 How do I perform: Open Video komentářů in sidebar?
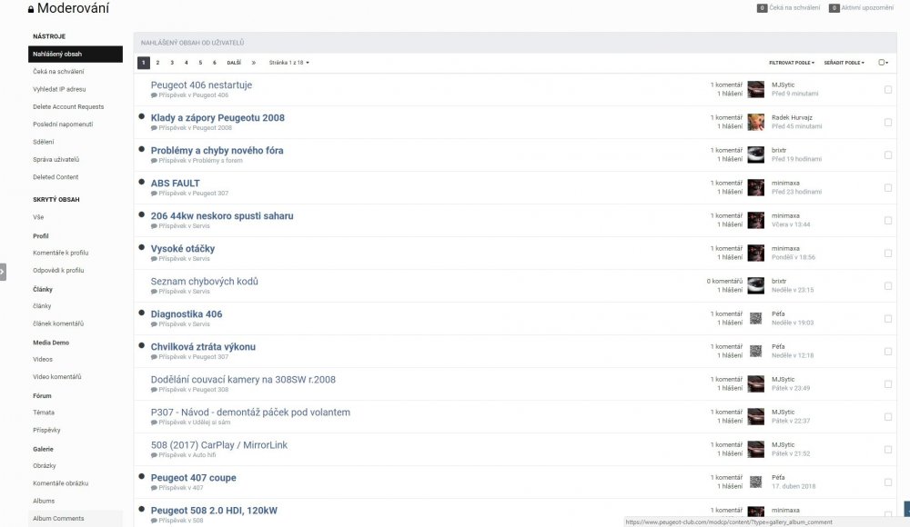(56, 377)
